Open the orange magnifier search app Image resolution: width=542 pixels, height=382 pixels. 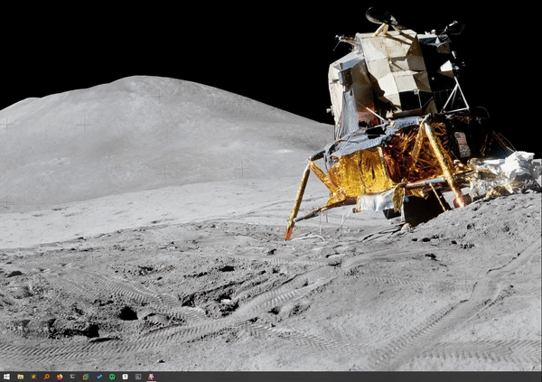click(47, 377)
